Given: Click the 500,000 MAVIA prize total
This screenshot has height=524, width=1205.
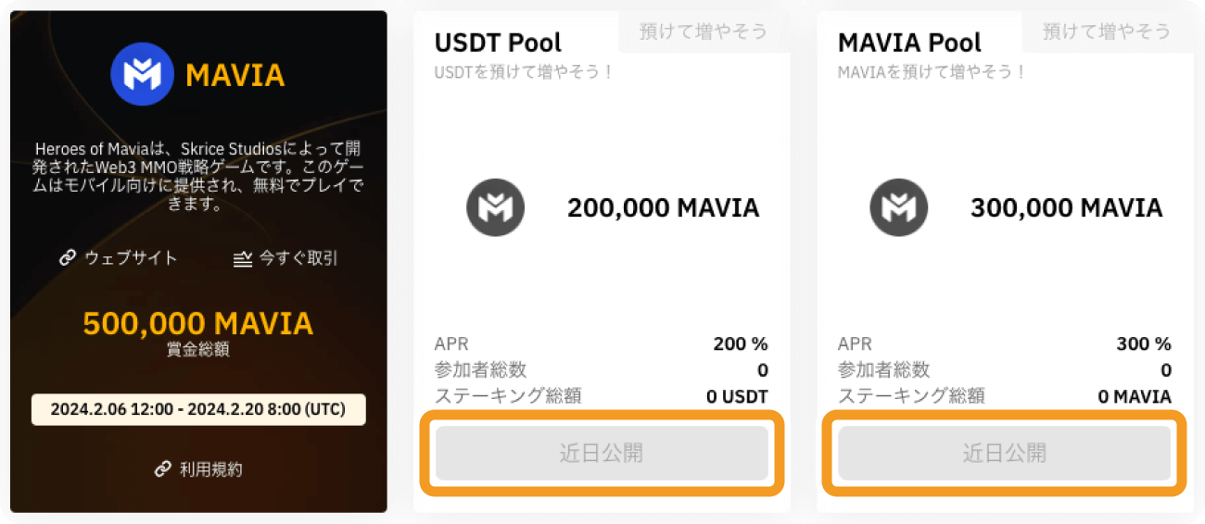Looking at the screenshot, I should 198,323.
